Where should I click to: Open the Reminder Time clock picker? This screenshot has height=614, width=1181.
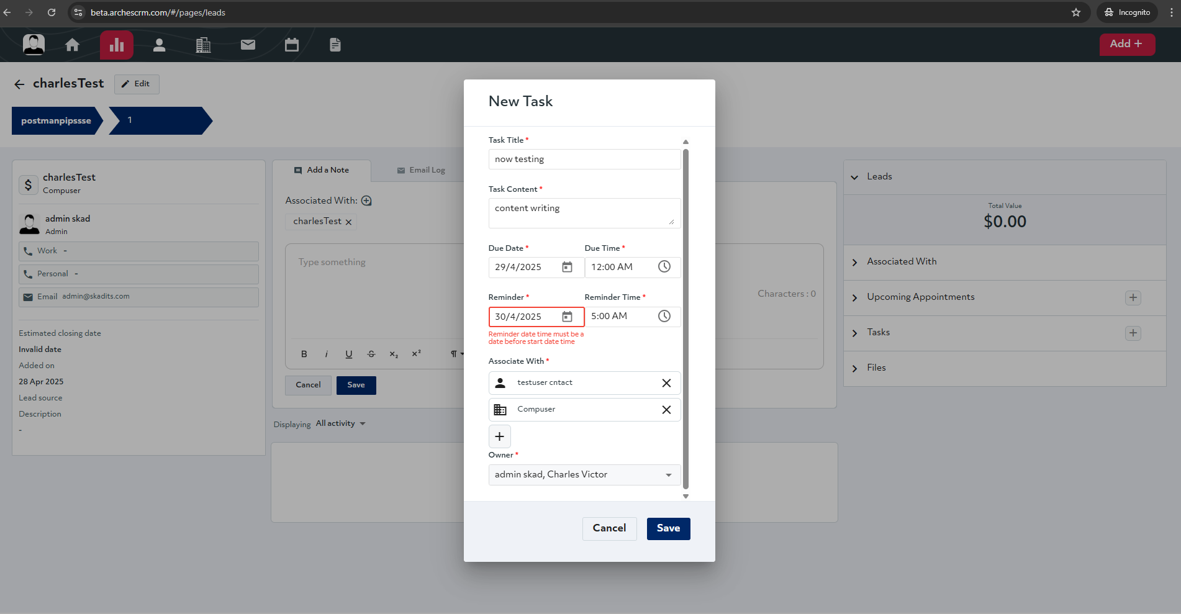[x=664, y=317]
